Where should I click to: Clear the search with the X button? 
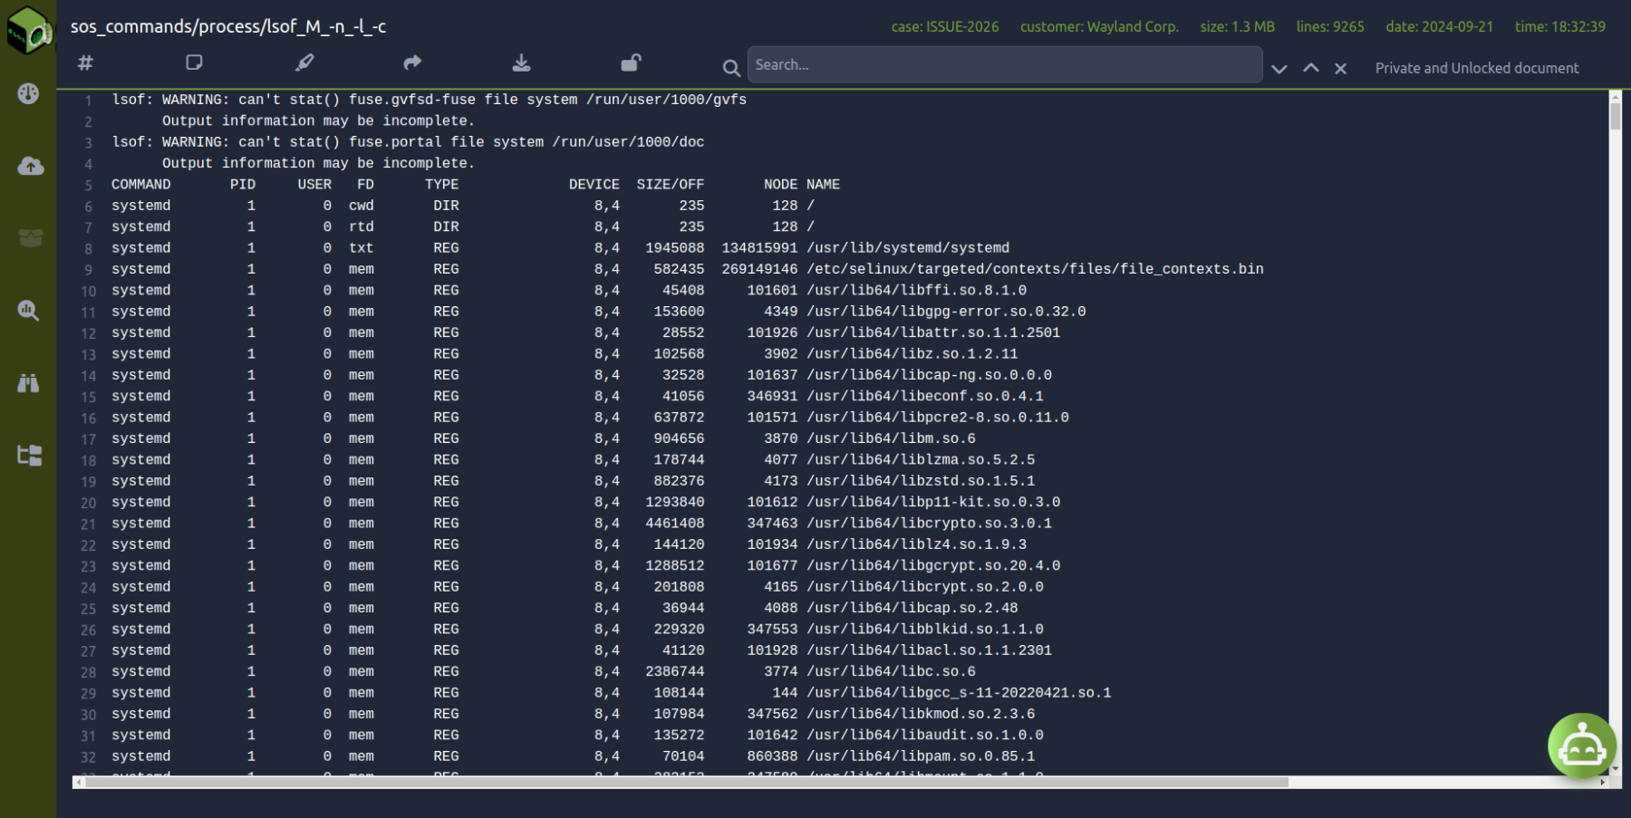tap(1340, 69)
